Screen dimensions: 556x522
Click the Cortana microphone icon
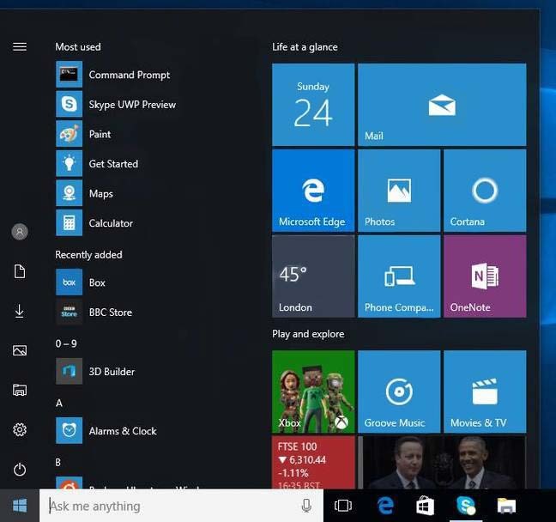pyautogui.click(x=306, y=506)
